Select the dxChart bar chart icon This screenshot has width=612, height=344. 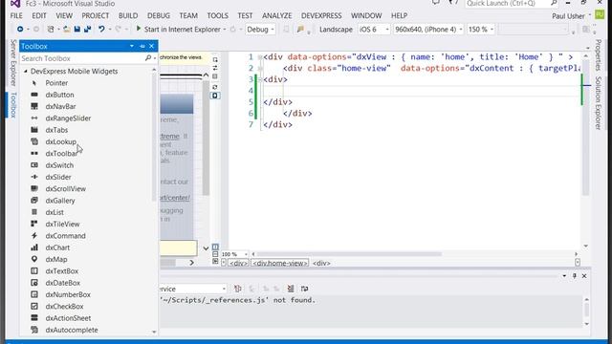click(34, 247)
